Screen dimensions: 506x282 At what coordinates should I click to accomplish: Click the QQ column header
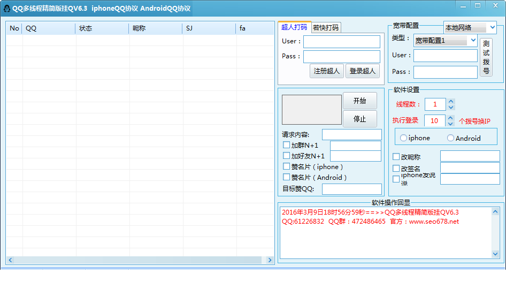coord(48,28)
